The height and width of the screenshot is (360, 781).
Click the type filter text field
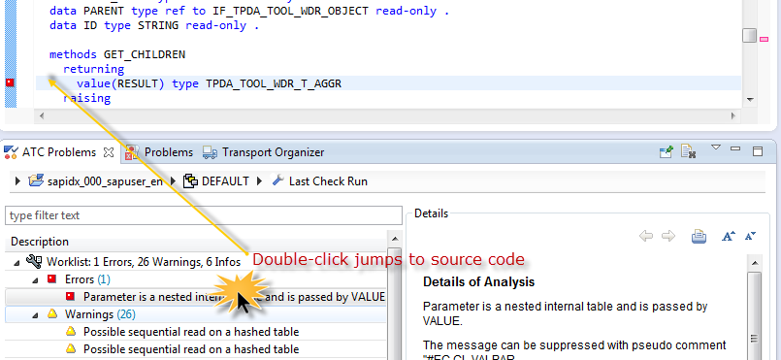203,215
